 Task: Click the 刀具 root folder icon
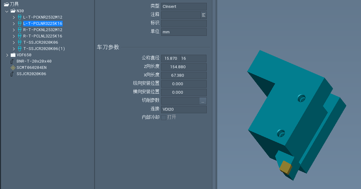(6, 4)
